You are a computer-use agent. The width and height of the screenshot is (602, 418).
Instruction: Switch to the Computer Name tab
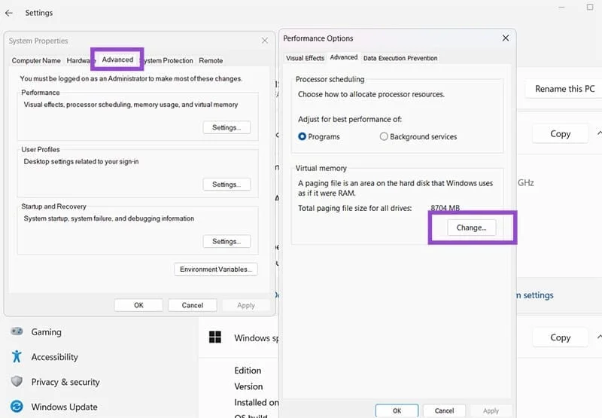tap(36, 60)
